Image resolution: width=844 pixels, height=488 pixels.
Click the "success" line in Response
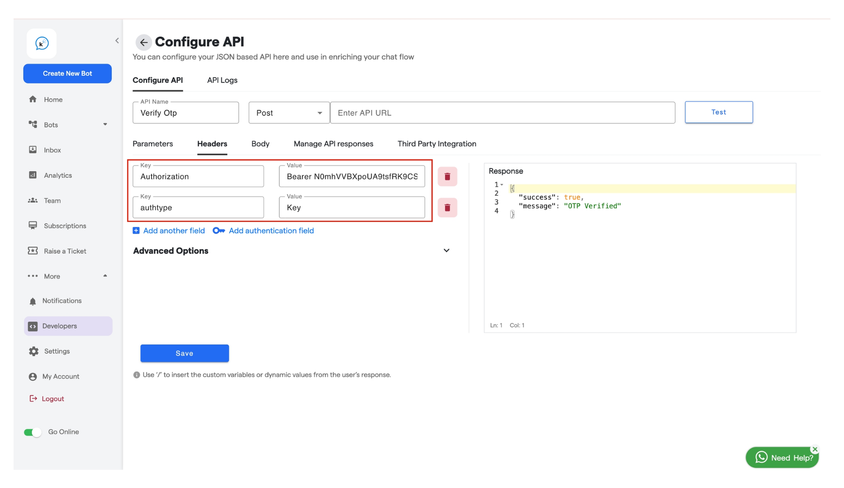pos(551,197)
